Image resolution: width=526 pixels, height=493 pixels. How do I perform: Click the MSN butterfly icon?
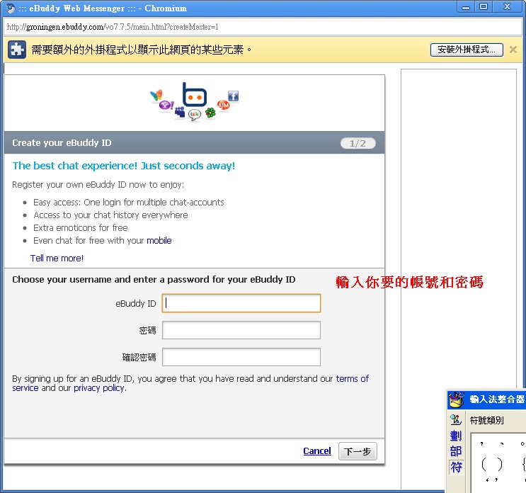[x=156, y=95]
